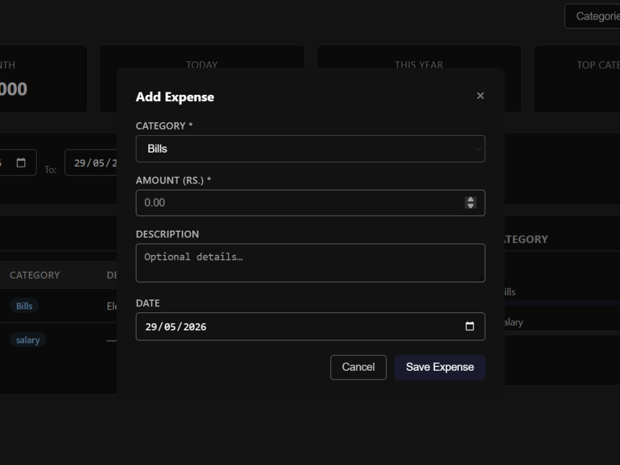Click the Description text area
This screenshot has height=465, width=620.
coord(311,263)
